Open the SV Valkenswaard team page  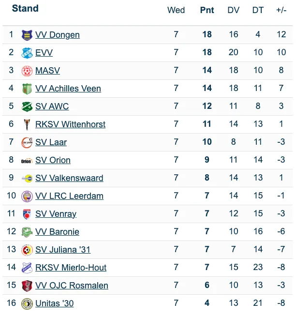[69, 178]
